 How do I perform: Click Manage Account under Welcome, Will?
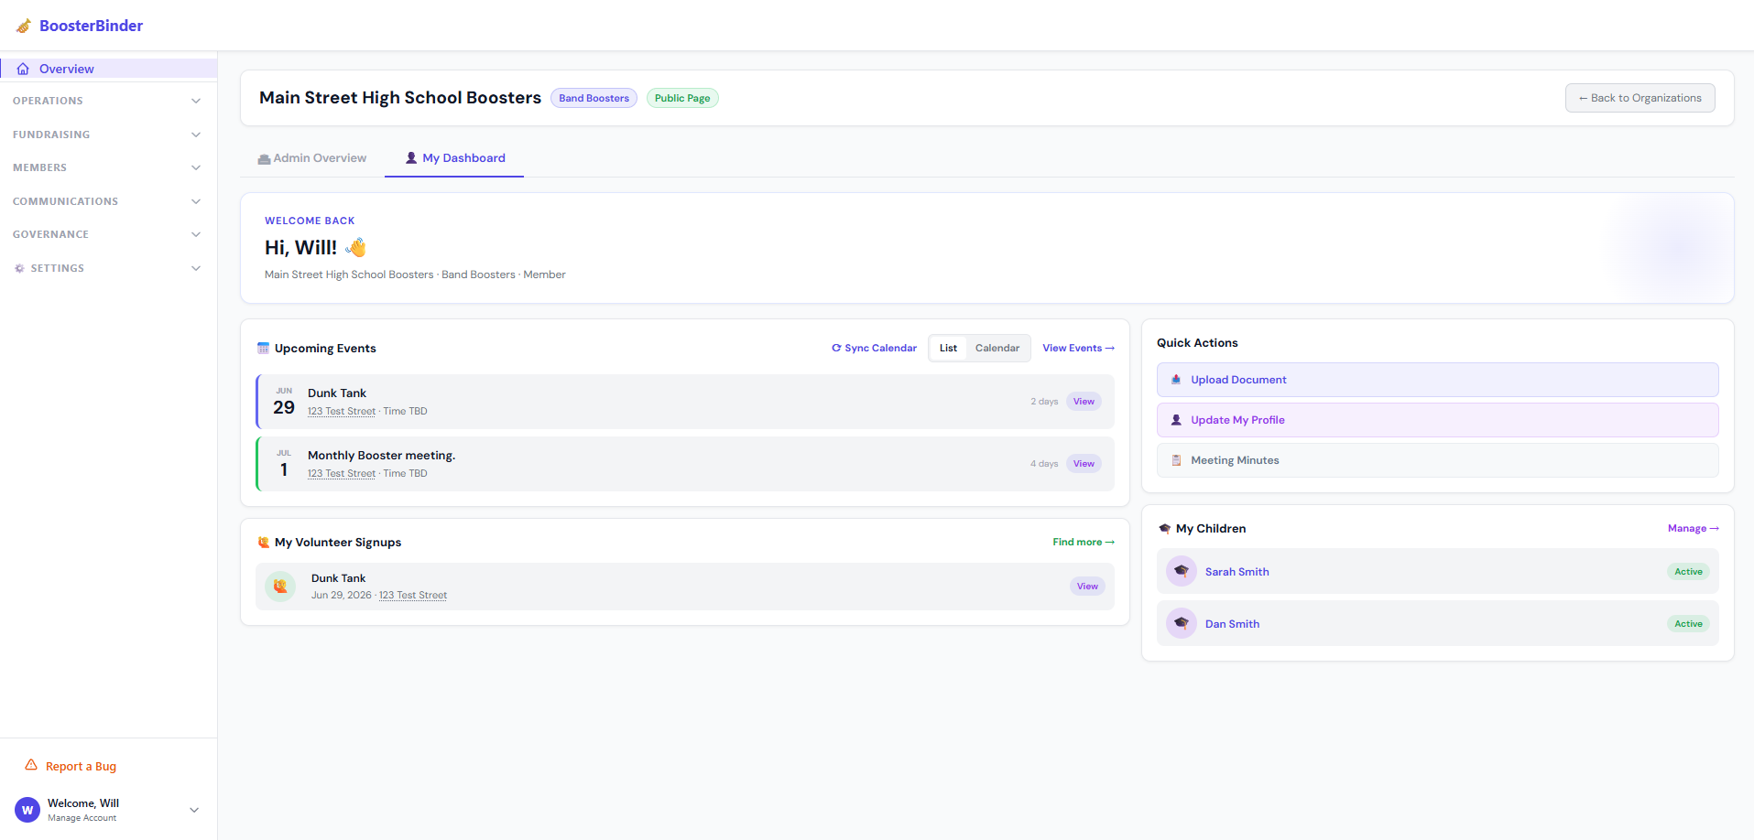point(82,818)
